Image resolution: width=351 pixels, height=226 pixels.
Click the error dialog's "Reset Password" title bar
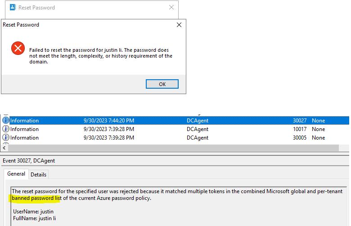tap(81, 25)
